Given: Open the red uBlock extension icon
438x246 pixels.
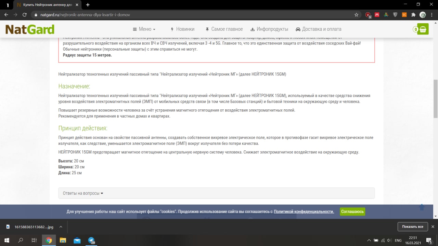Looking at the screenshot, I should pos(368,15).
